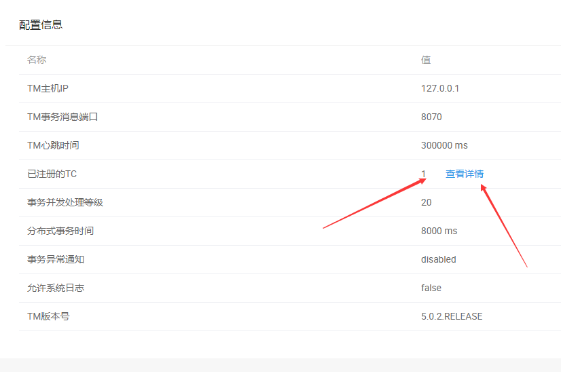561x378 pixels.
Task: Click the 8070 port value
Action: 431,117
